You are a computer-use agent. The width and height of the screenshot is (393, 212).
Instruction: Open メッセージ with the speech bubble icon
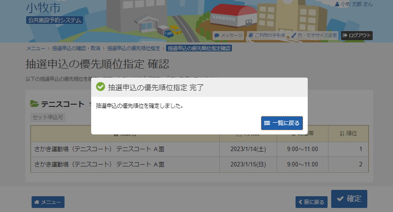[x=228, y=35]
